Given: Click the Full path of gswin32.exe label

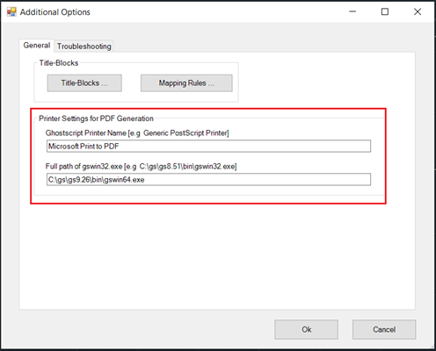Looking at the screenshot, I should 141,167.
